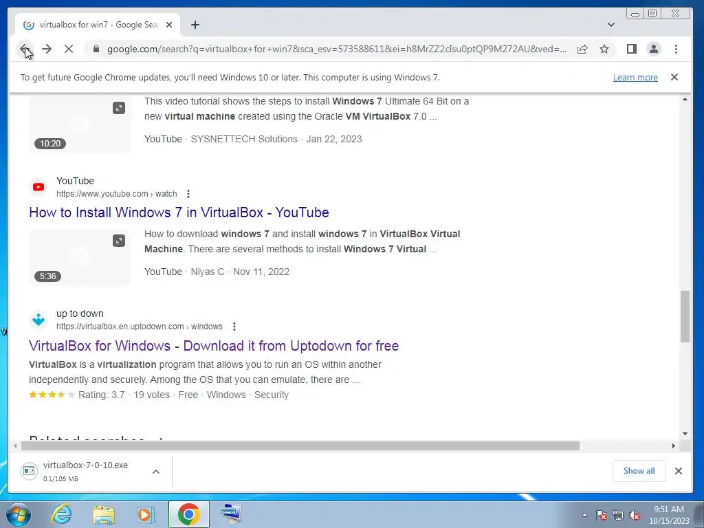Screen dimensions: 704x528
Task: Expand the 5:36 video preview
Action: coord(118,241)
